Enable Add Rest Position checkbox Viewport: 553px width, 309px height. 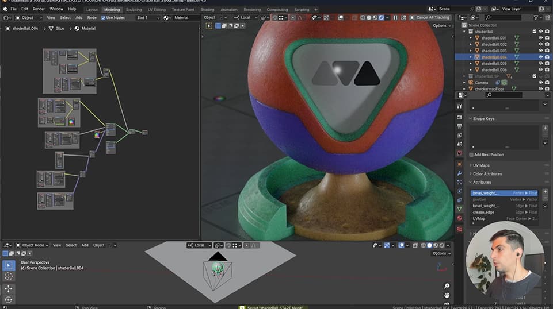[x=471, y=155]
